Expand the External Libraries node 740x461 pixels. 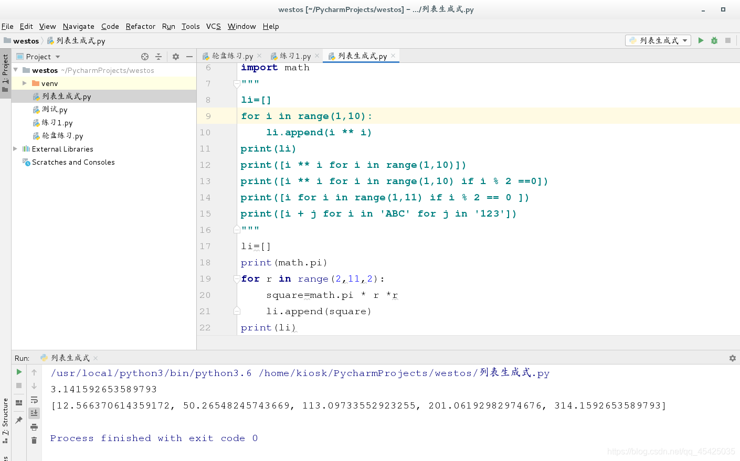point(15,149)
